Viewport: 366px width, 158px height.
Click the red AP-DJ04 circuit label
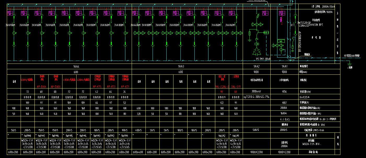click(41, 86)
